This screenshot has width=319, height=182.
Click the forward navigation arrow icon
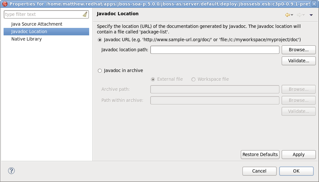[299, 15]
